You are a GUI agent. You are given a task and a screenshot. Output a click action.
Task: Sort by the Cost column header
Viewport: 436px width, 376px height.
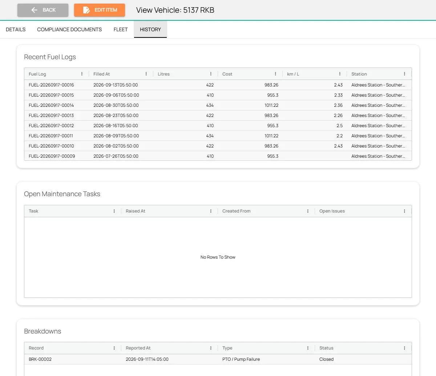227,74
